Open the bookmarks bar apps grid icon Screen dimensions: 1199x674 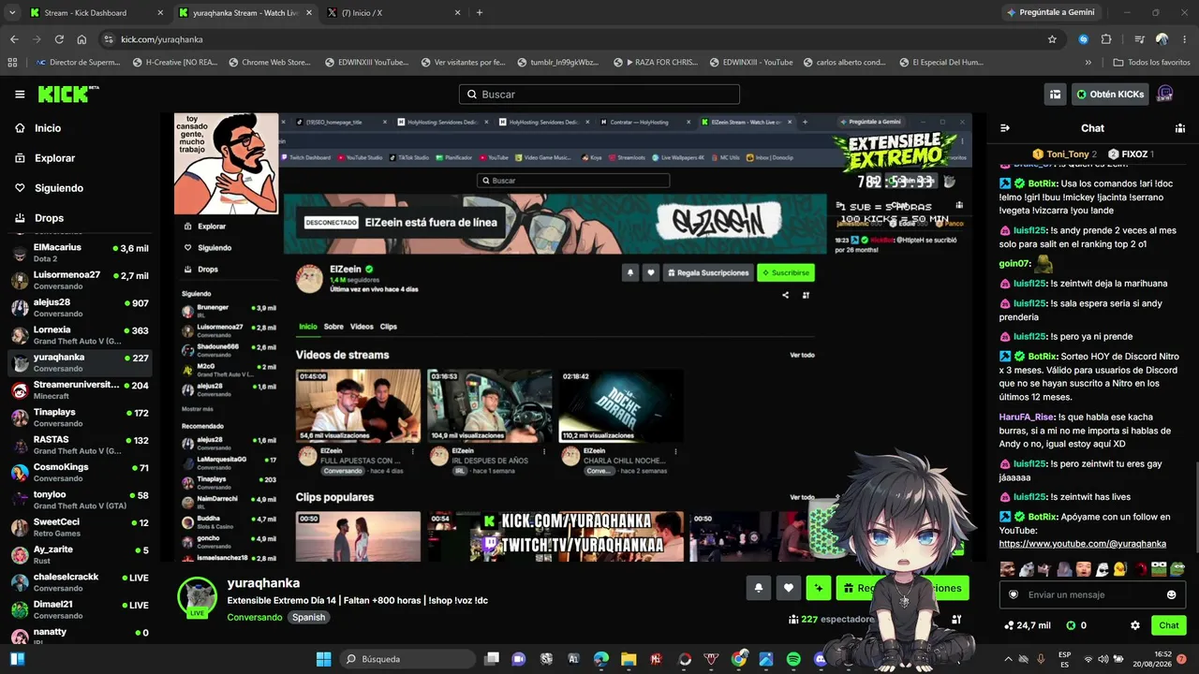(12, 63)
